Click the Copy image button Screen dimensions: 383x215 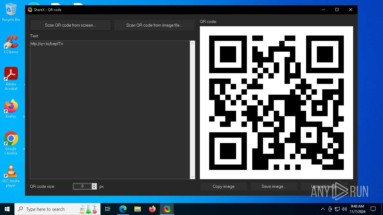[x=224, y=186]
